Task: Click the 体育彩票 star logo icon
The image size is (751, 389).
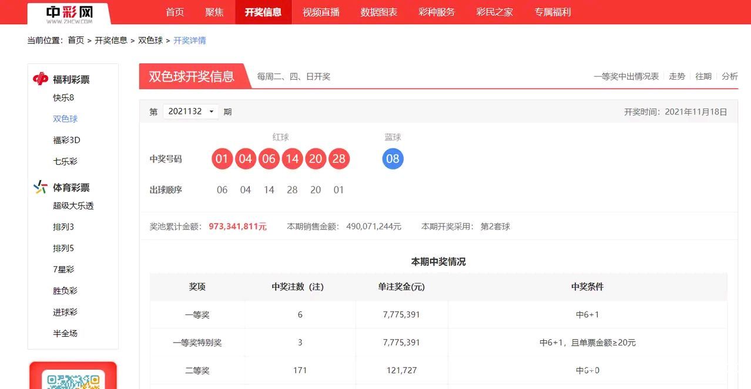Action: (x=41, y=187)
